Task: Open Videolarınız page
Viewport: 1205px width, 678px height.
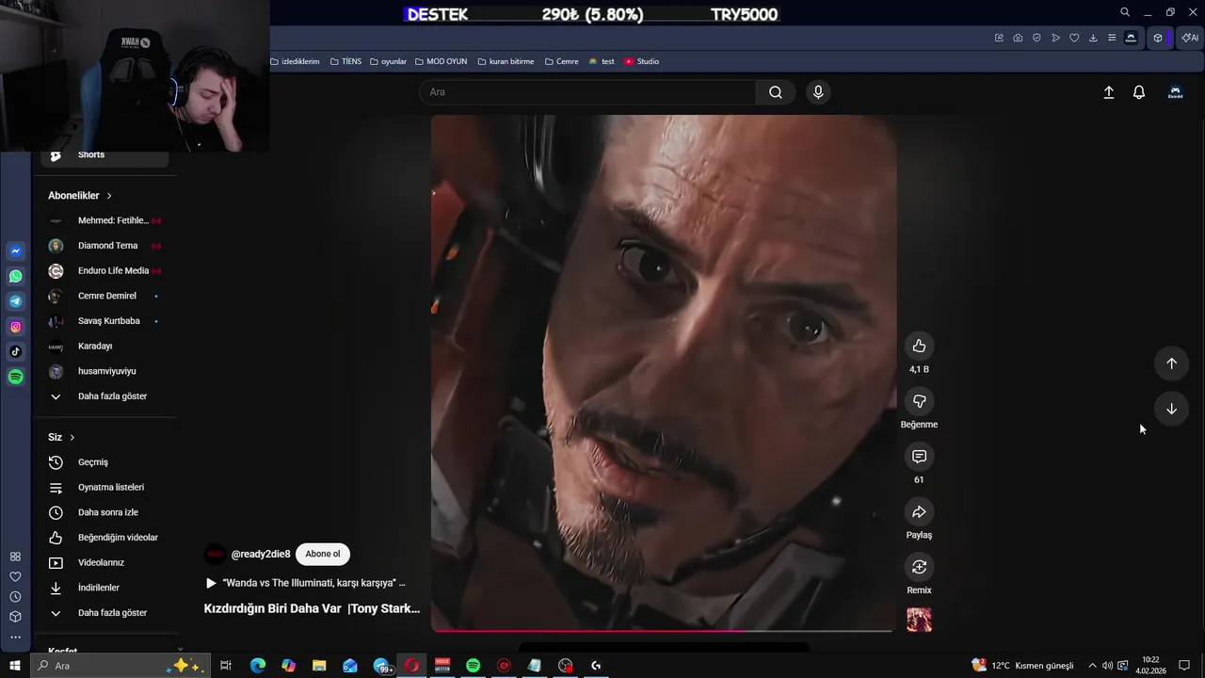Action: tap(104, 563)
